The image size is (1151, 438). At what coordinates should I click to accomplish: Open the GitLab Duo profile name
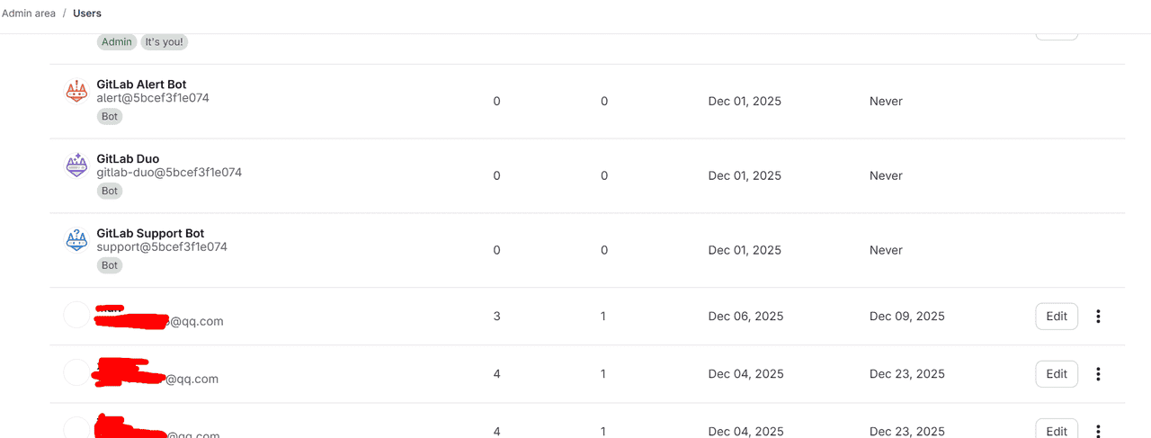[128, 159]
